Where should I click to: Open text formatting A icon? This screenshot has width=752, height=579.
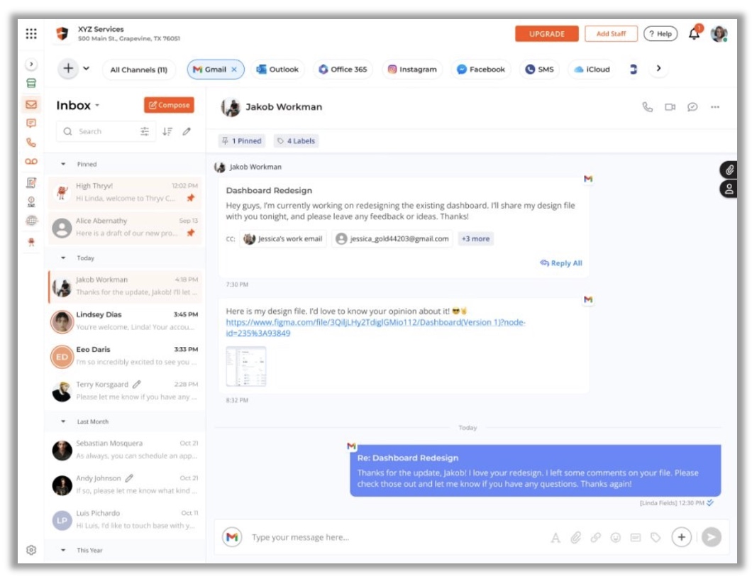pos(555,538)
